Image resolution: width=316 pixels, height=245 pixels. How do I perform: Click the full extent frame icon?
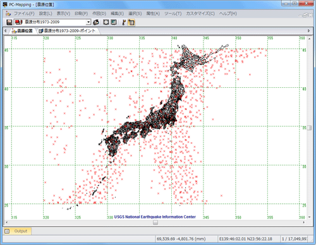(106, 22)
